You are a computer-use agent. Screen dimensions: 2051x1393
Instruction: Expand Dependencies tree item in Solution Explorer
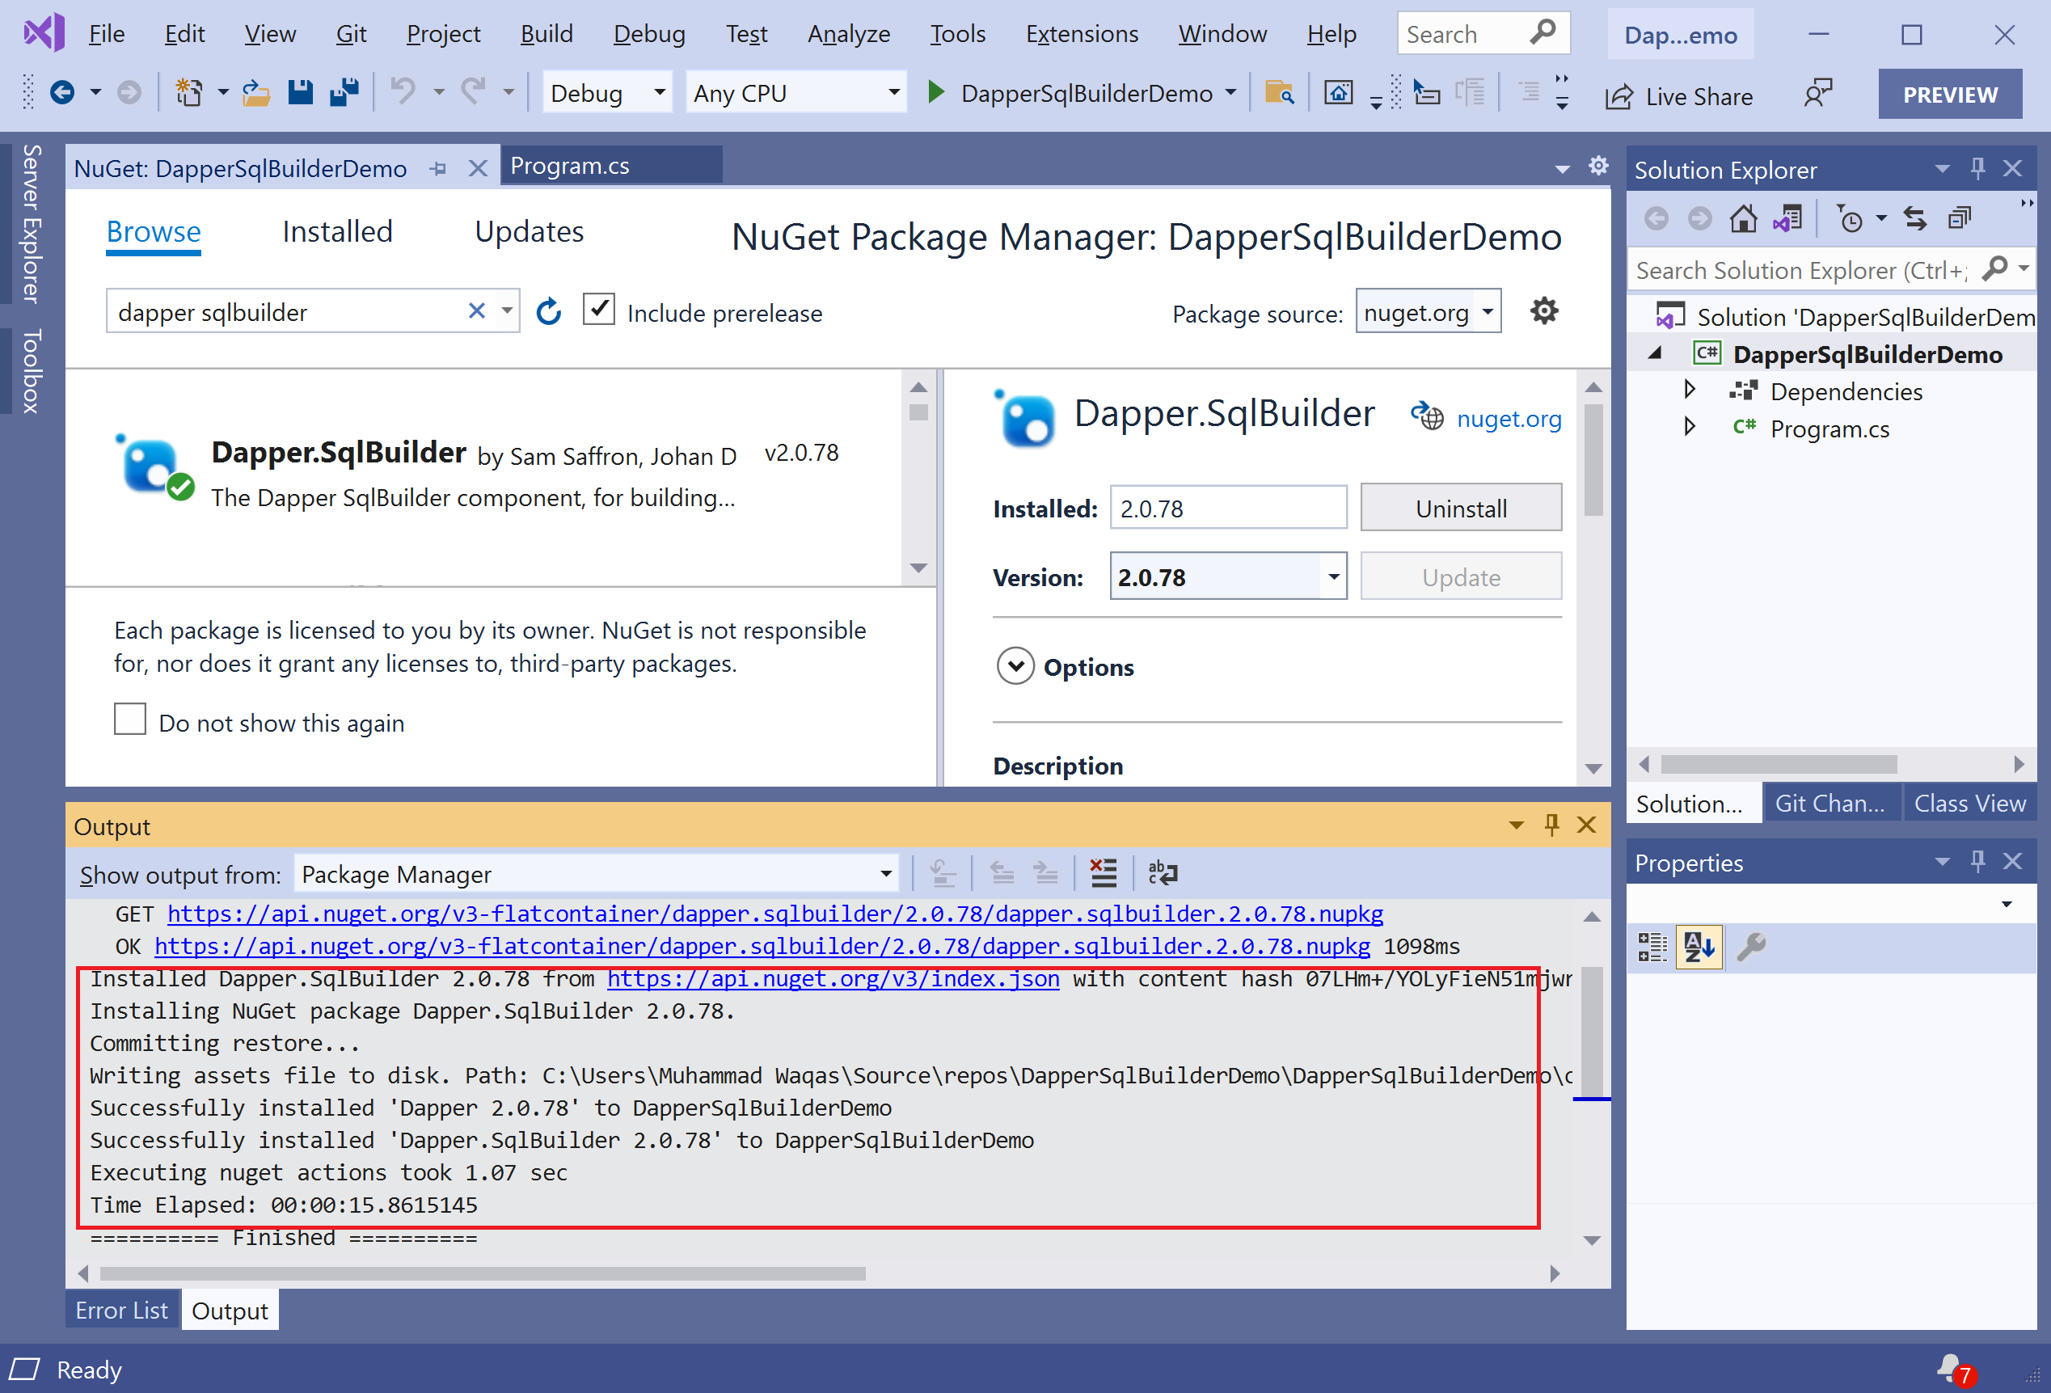(1692, 392)
